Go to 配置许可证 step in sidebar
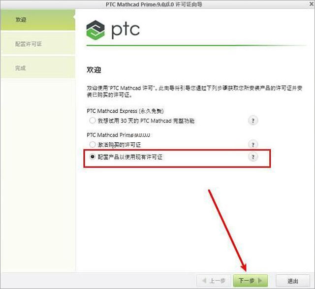 click(38, 44)
